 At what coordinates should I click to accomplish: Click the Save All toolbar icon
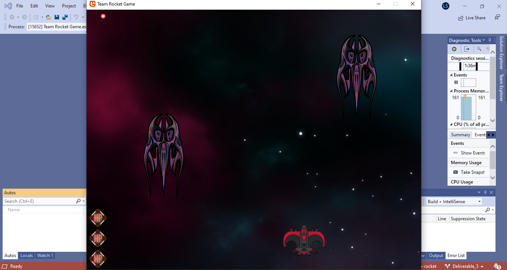(65, 17)
